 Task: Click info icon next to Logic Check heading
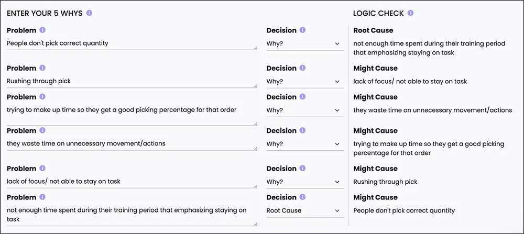click(x=410, y=13)
